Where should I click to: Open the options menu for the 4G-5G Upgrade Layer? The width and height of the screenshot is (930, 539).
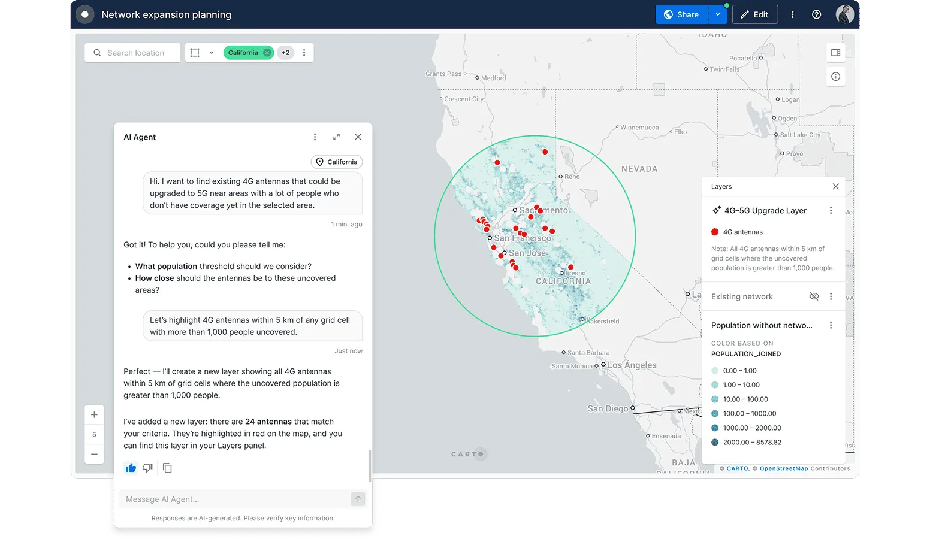tap(831, 210)
